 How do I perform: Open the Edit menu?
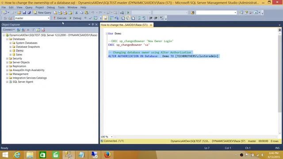point(11,8)
